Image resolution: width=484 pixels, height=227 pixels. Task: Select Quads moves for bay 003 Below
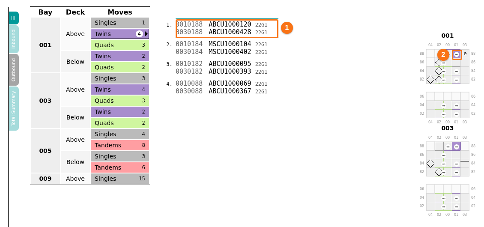120,123
